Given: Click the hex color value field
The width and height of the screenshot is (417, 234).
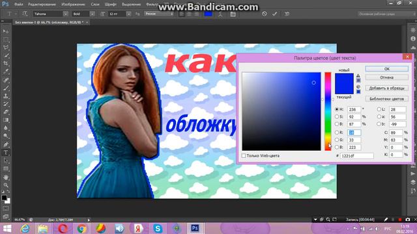Looking at the screenshot, I should pyautogui.click(x=357, y=156).
